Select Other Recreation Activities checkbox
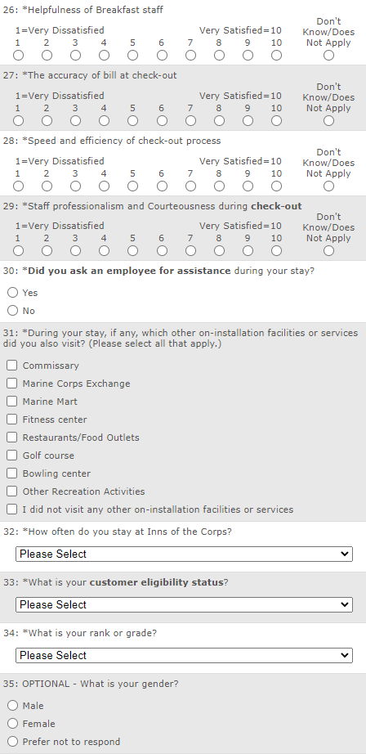This screenshot has width=366, height=754. click(x=12, y=491)
